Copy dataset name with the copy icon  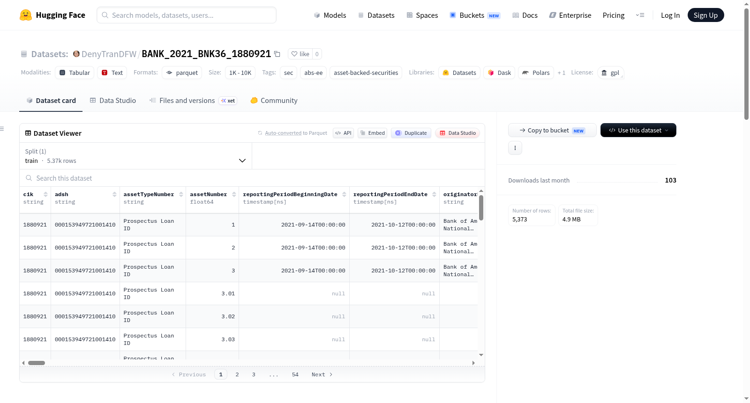[x=277, y=54]
